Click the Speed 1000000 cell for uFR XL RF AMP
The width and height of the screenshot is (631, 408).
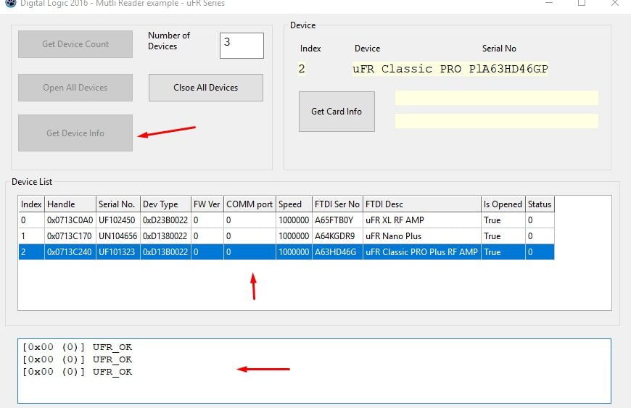coord(294,220)
